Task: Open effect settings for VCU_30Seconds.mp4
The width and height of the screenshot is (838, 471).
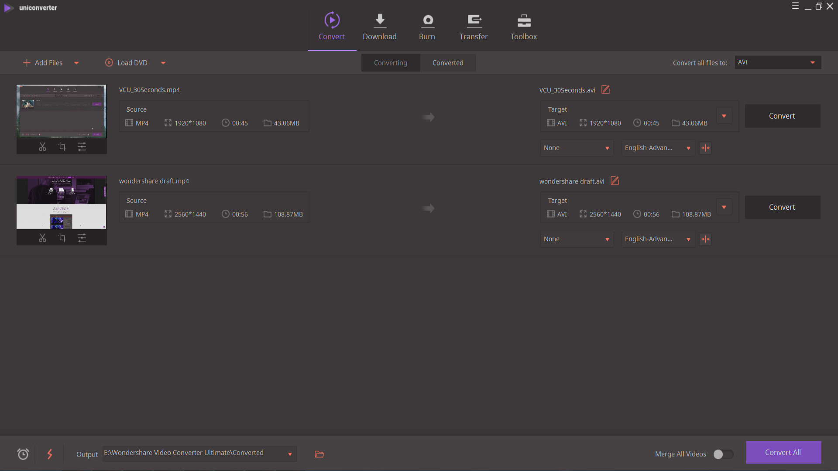Action: pos(82,147)
